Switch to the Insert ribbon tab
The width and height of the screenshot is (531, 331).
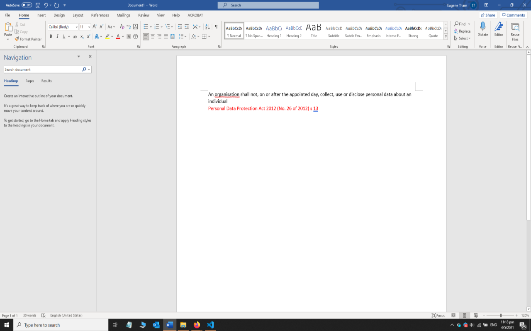click(x=41, y=15)
